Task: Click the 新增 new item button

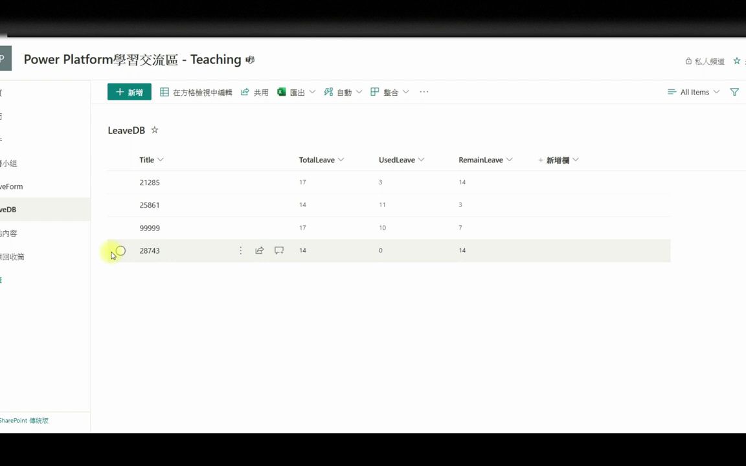Action: click(x=129, y=92)
